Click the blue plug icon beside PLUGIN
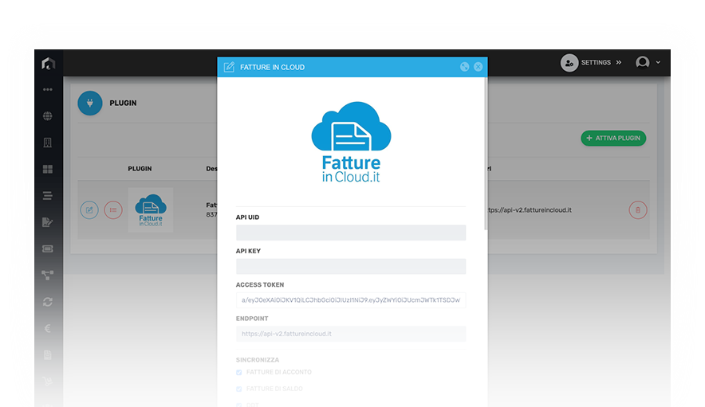The height and width of the screenshot is (407, 705). (90, 103)
